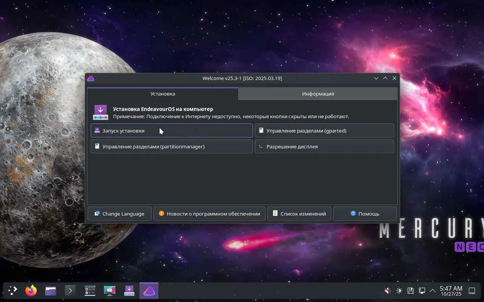Expand hidden system tray icons arrow
484x302 pixels.
click(x=433, y=291)
